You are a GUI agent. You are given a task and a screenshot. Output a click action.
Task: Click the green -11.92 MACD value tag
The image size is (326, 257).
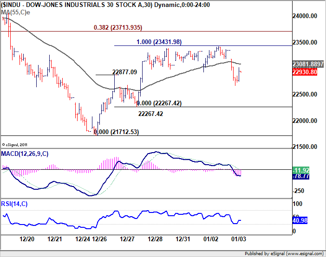(x=301, y=170)
